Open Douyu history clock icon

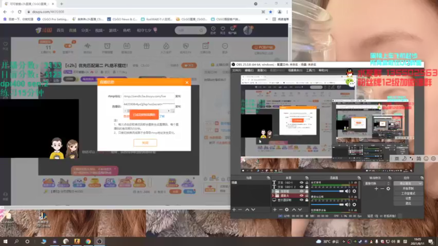point(213,30)
